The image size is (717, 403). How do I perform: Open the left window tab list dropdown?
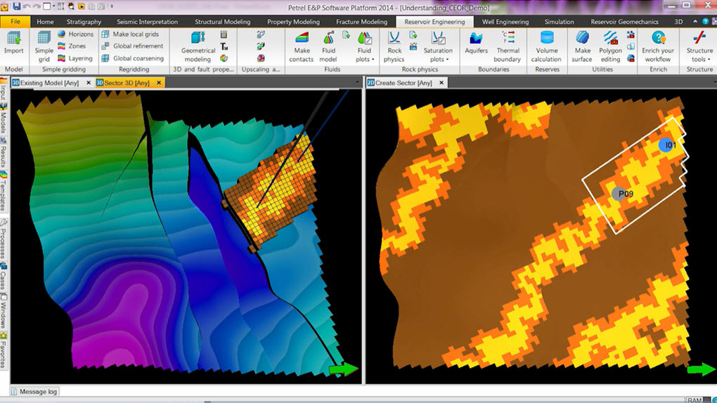coord(357,83)
